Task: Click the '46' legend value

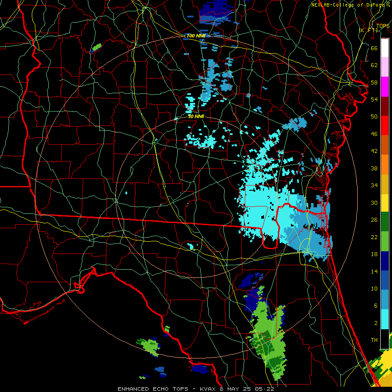Action: [x=374, y=134]
